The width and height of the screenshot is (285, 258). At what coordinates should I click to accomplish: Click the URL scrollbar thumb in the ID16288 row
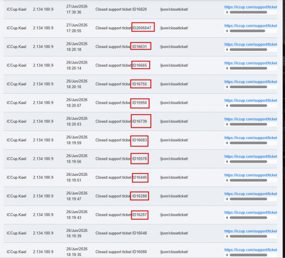click(x=248, y=199)
